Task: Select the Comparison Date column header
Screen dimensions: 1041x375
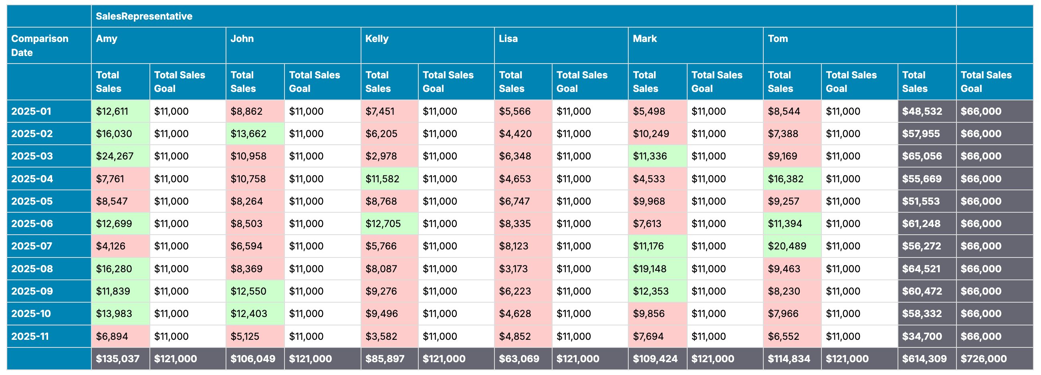Action: (x=40, y=45)
